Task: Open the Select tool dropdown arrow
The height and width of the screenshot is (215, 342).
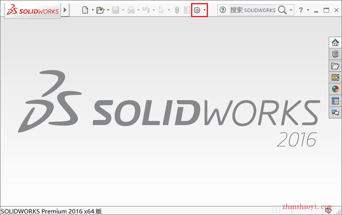Action: pyautogui.click(x=169, y=10)
